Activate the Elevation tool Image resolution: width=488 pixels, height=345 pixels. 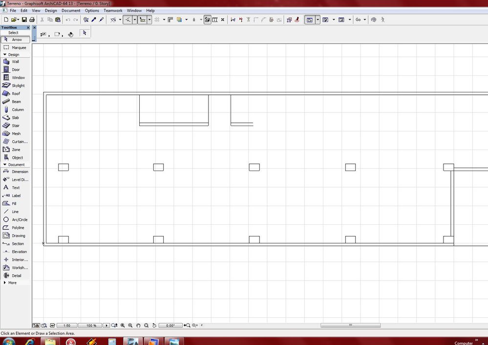[x=15, y=252]
